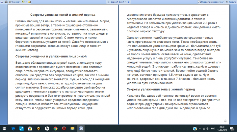Click the paragraph starting Все, даже обладательницы жирной кожи
Viewport: 237px width, 132px height.
click(63, 85)
